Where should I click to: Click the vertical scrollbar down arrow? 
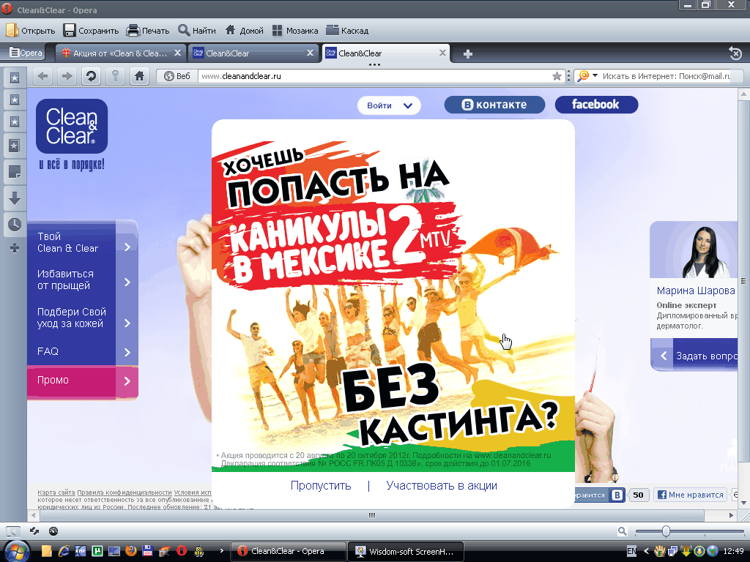click(743, 502)
